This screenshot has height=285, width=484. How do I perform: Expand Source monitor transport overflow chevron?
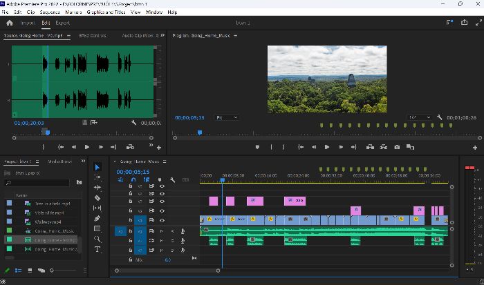(151, 145)
